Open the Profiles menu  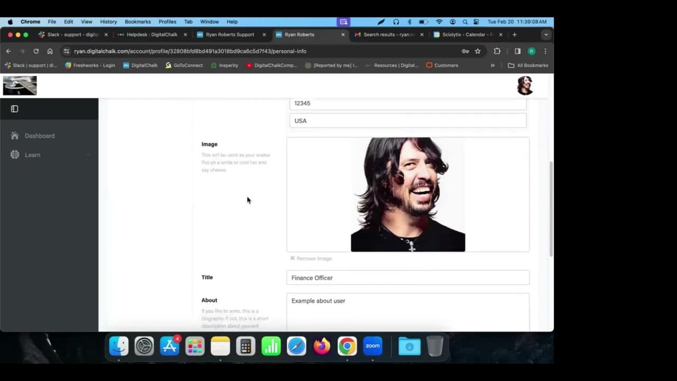[167, 22]
